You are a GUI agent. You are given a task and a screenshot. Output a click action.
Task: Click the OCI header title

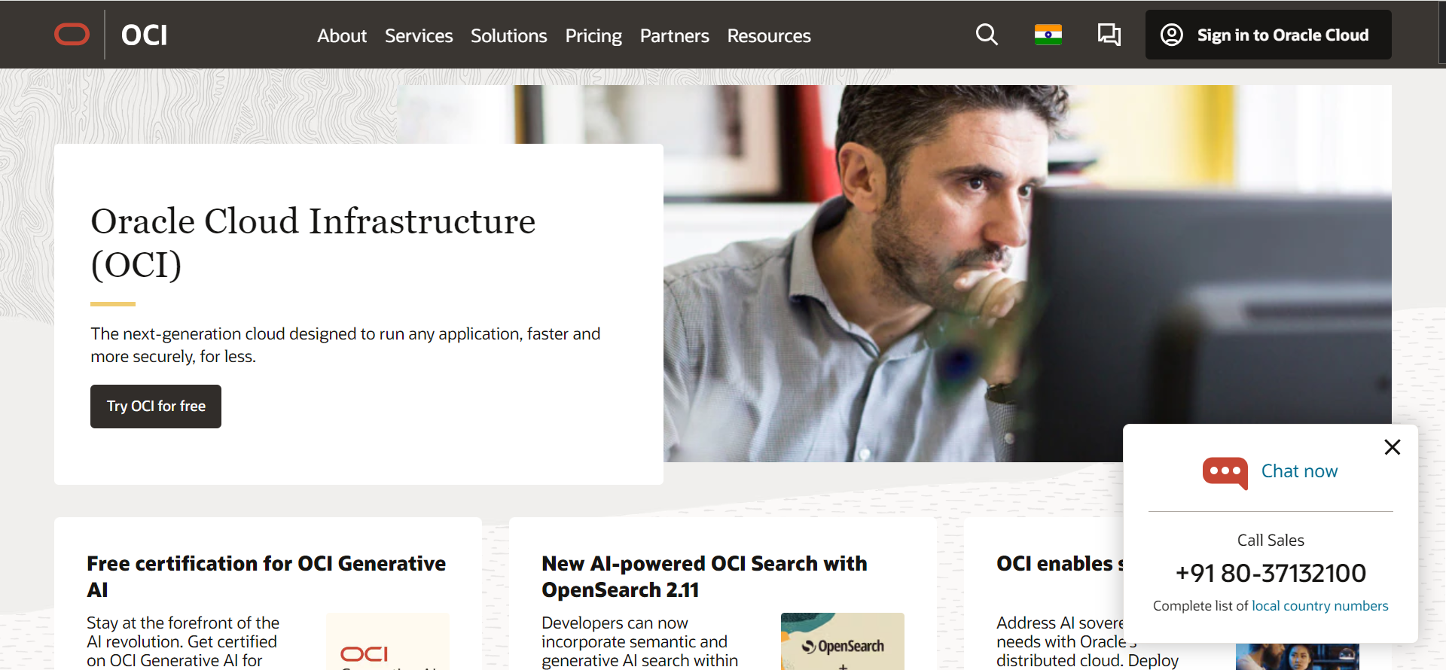click(144, 35)
